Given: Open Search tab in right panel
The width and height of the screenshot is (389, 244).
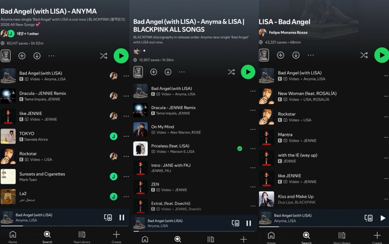Looking at the screenshot, I should [x=307, y=238].
